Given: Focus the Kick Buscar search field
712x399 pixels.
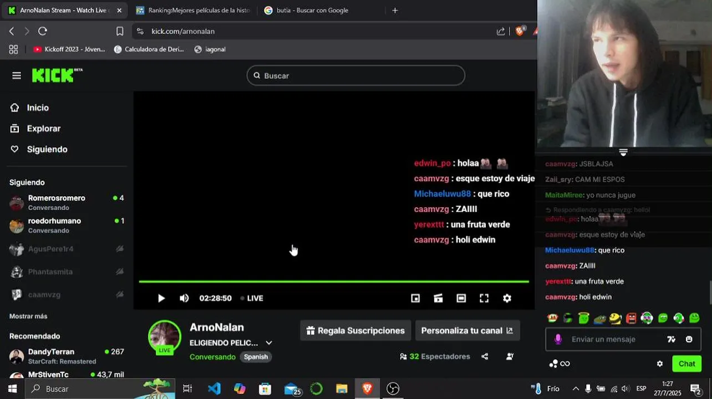Looking at the screenshot, I should (356, 75).
